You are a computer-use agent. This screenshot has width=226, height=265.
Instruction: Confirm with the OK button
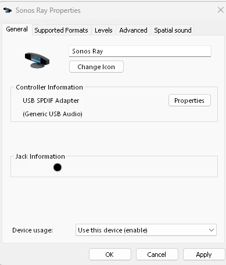[x=110, y=255]
